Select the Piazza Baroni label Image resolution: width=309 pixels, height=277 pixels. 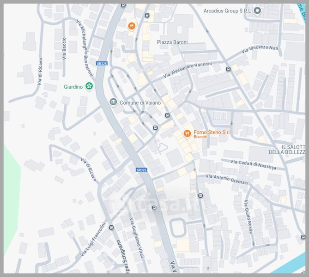click(172, 42)
